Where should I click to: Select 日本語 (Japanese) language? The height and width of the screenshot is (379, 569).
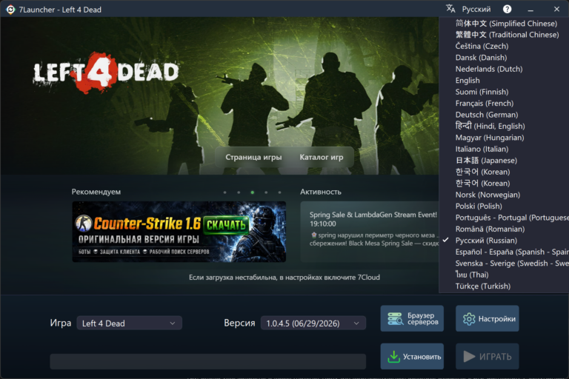click(486, 161)
